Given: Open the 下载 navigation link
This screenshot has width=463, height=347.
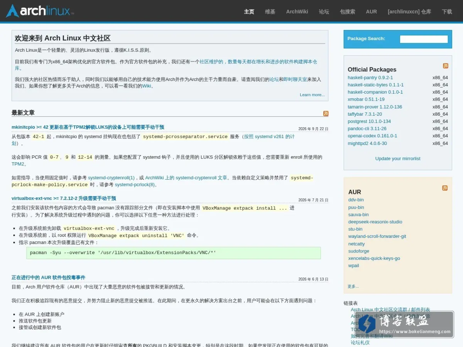Looking at the screenshot, I should (x=447, y=12).
